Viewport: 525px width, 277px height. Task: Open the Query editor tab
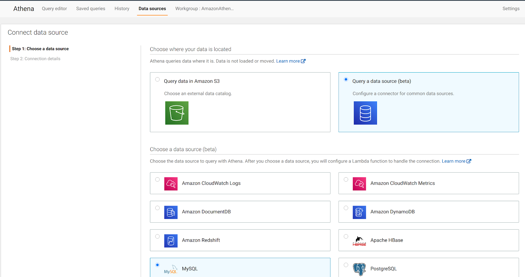[54, 9]
